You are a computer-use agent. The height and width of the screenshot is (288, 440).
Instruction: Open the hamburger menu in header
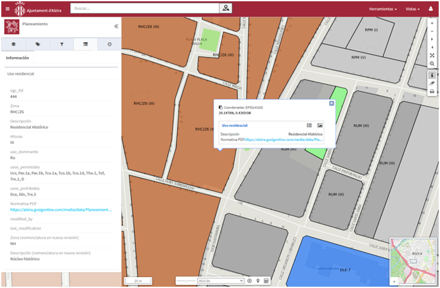pos(8,9)
